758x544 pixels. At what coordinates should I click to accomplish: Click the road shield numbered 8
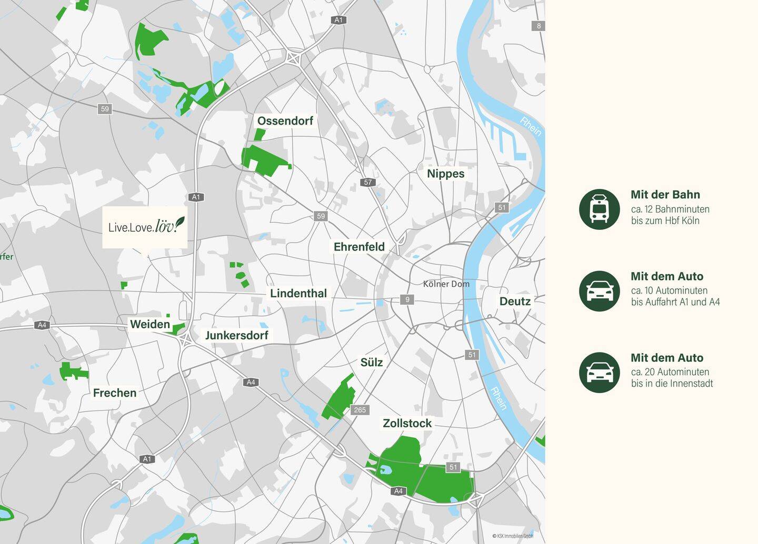coord(538,26)
